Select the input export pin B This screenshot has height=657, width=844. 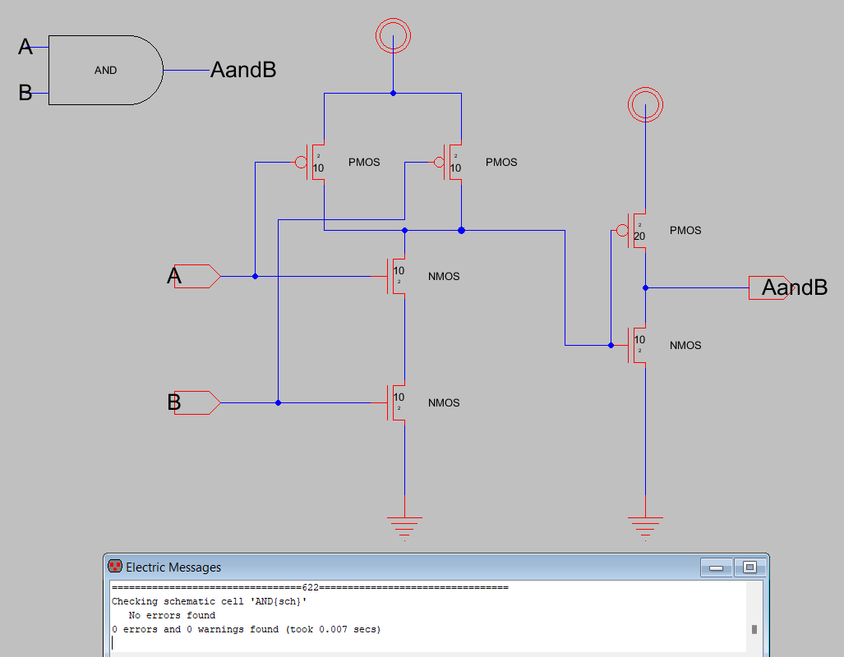coord(197,402)
